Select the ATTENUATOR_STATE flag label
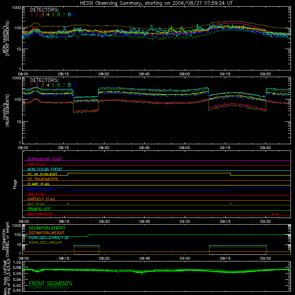The width and height of the screenshot is (295, 295). pyautogui.click(x=45, y=159)
